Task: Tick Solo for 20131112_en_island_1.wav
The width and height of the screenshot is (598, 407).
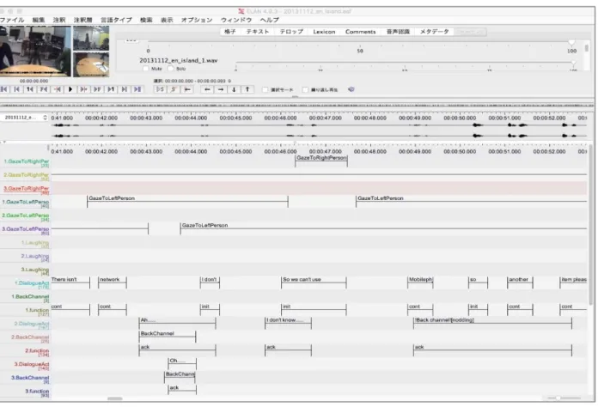Action: point(170,69)
